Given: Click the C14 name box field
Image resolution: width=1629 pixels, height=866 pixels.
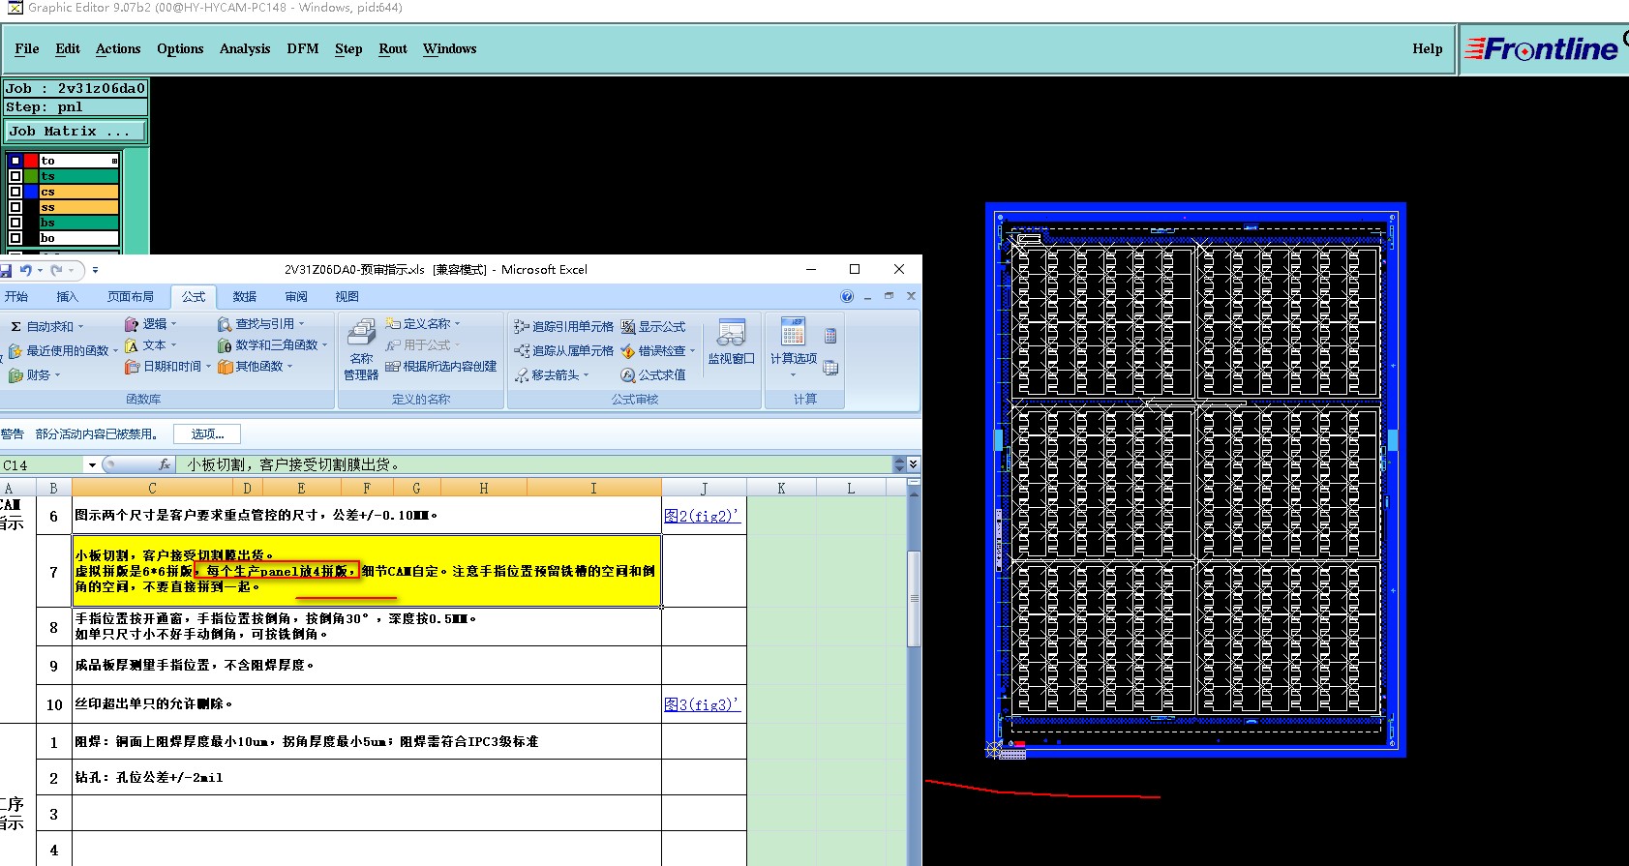Looking at the screenshot, I should 44,465.
